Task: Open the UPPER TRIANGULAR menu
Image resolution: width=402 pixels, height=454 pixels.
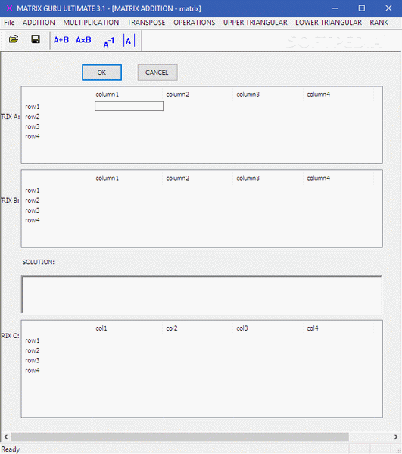Action: 255,23
